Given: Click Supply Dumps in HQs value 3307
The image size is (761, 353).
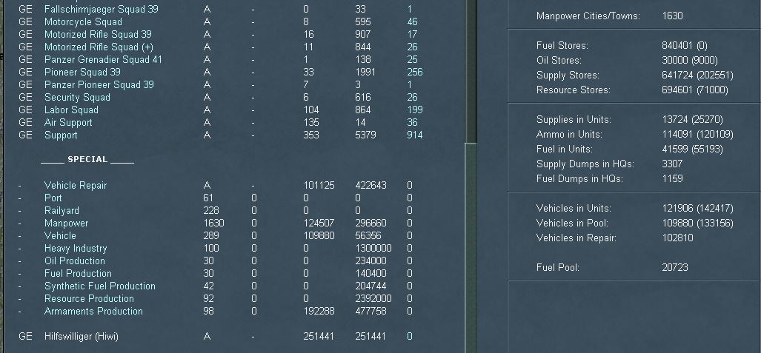Looking at the screenshot, I should [672, 164].
